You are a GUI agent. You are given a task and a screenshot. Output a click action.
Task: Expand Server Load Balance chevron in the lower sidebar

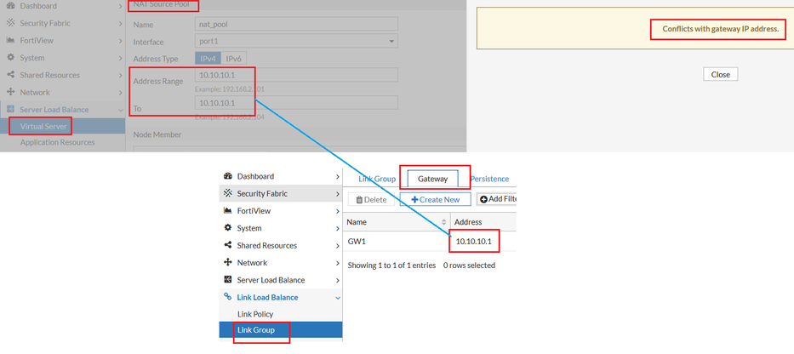tap(338, 280)
